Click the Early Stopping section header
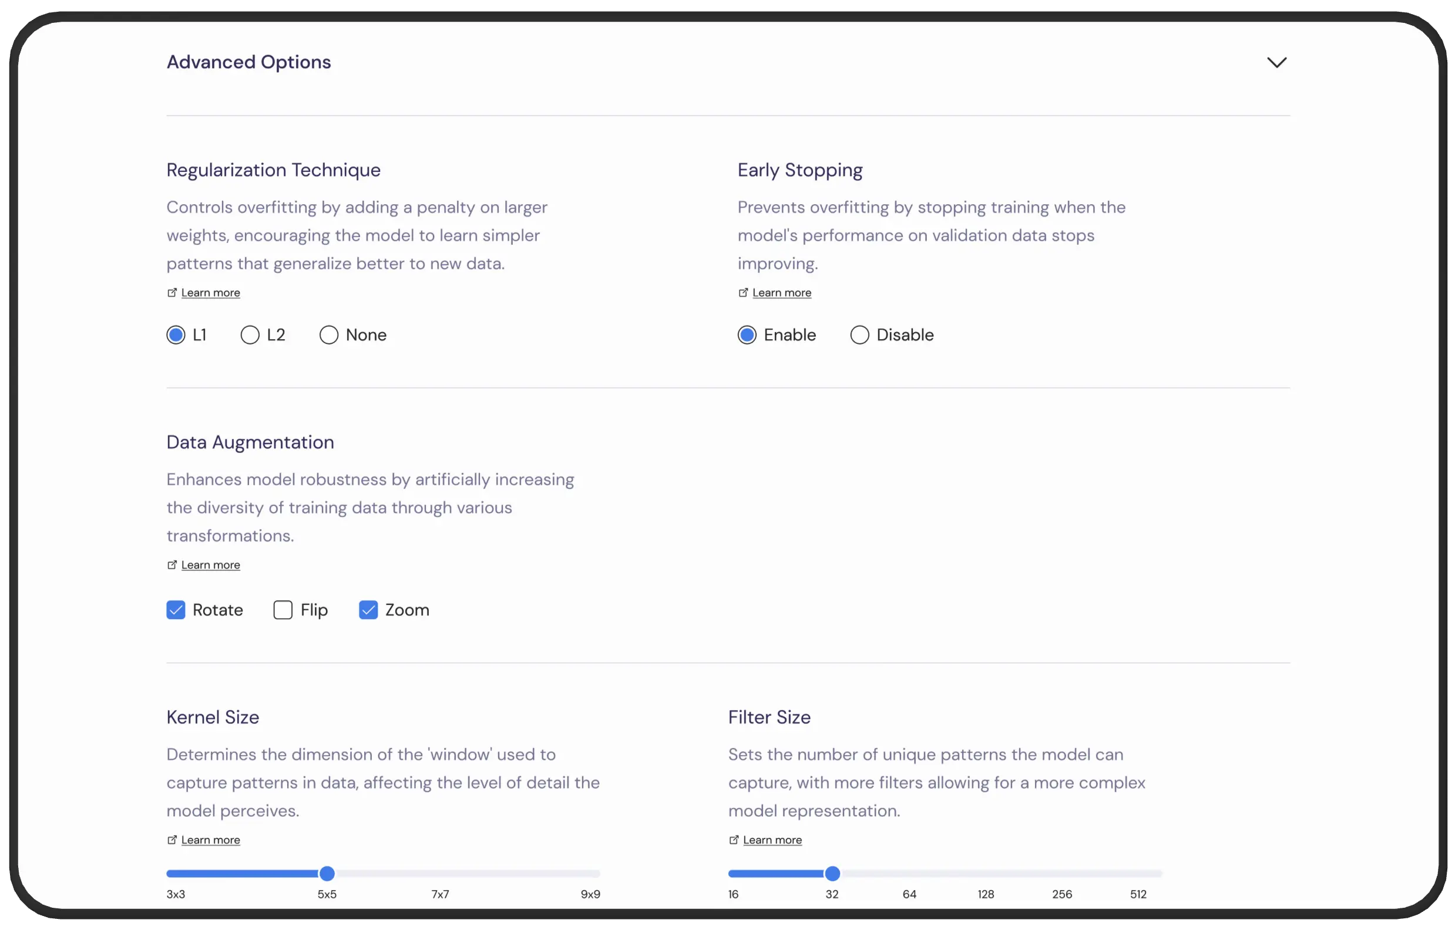 pos(799,170)
